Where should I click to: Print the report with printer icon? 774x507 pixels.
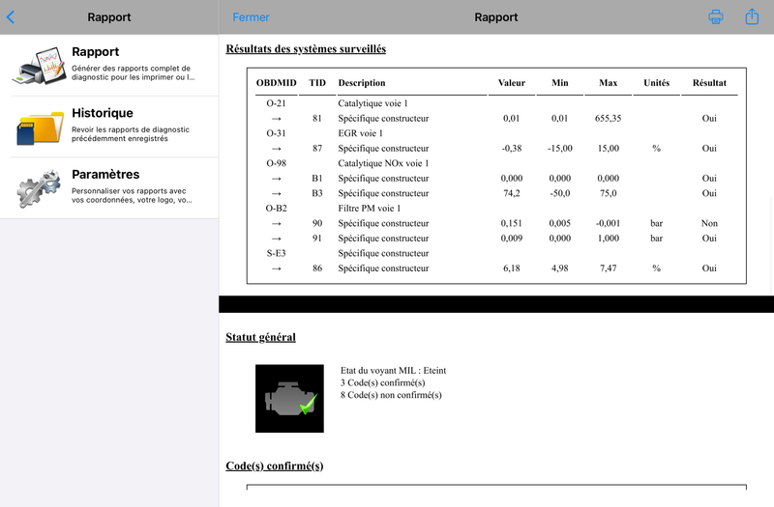click(715, 16)
